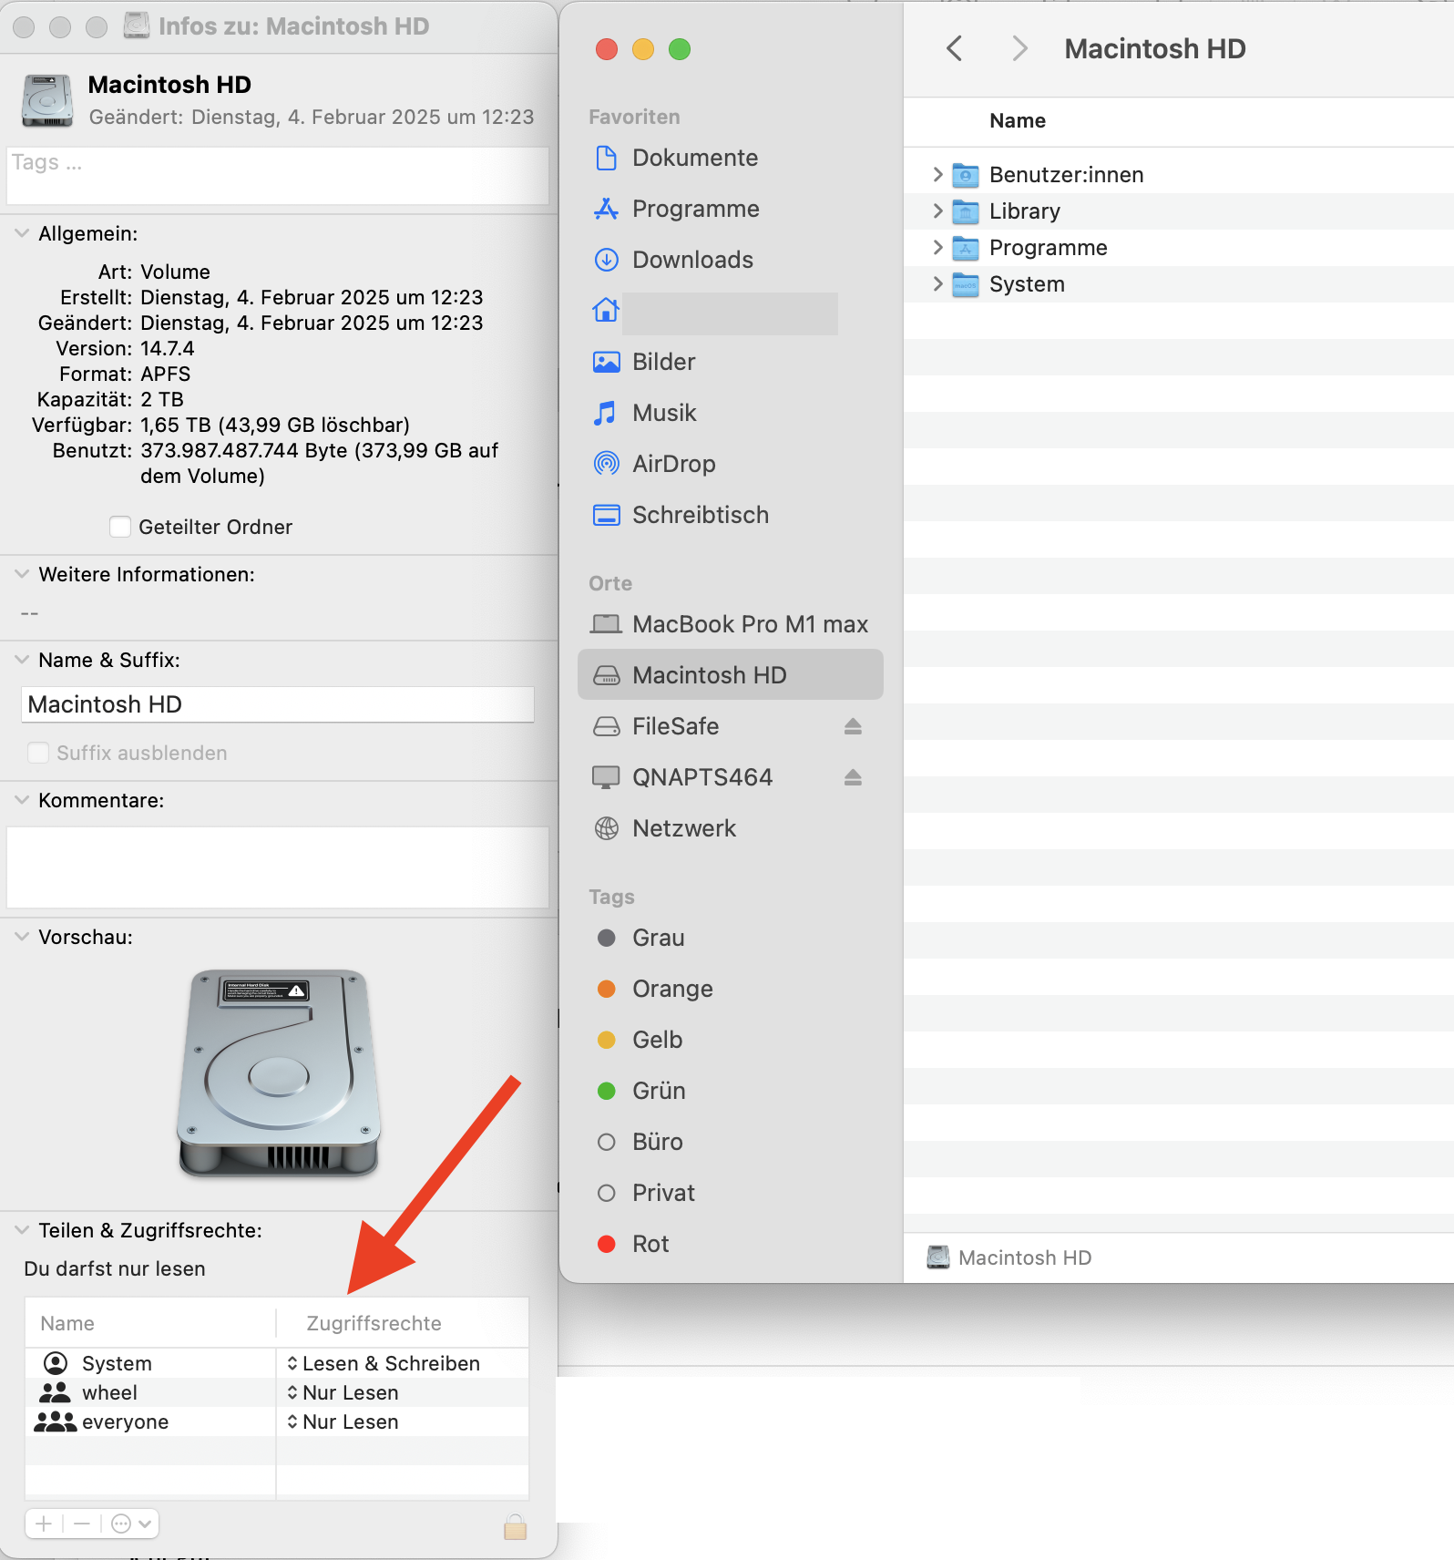Remove a user with the minus button
The height and width of the screenshot is (1560, 1454).
[82, 1524]
